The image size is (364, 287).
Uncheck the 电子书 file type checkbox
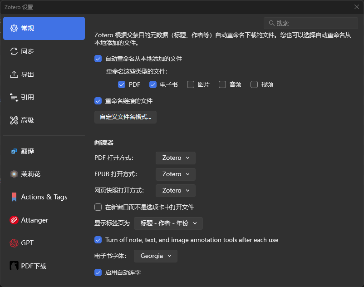tap(153, 84)
